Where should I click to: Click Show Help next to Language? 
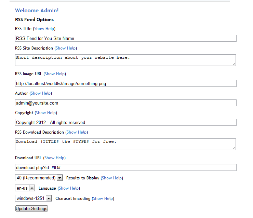click(69, 188)
